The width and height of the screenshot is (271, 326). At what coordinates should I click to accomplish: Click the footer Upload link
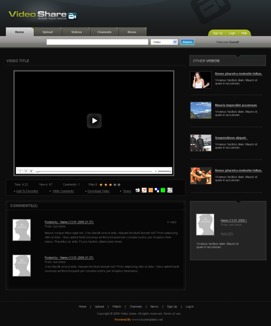coord(99,307)
